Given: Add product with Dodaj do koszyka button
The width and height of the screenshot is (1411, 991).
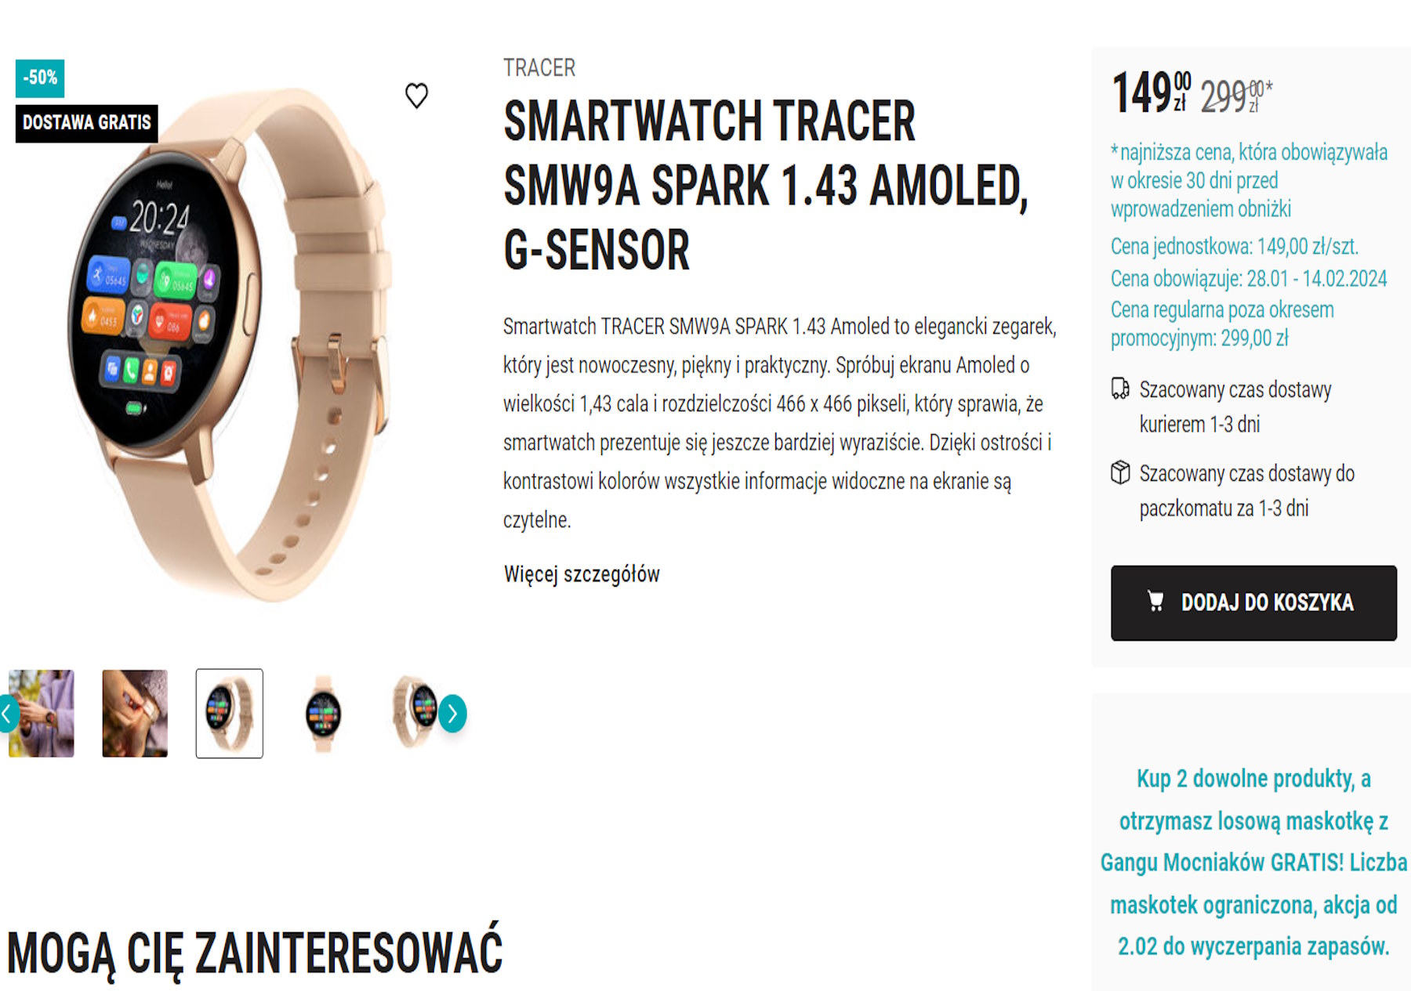Looking at the screenshot, I should 1253,603.
